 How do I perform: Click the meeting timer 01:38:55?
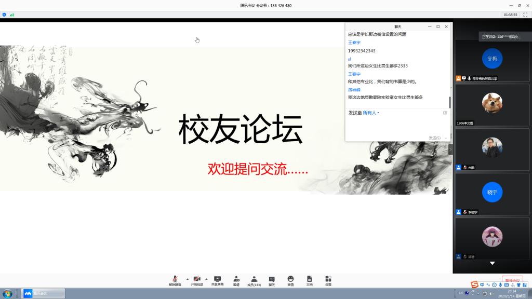(510, 15)
